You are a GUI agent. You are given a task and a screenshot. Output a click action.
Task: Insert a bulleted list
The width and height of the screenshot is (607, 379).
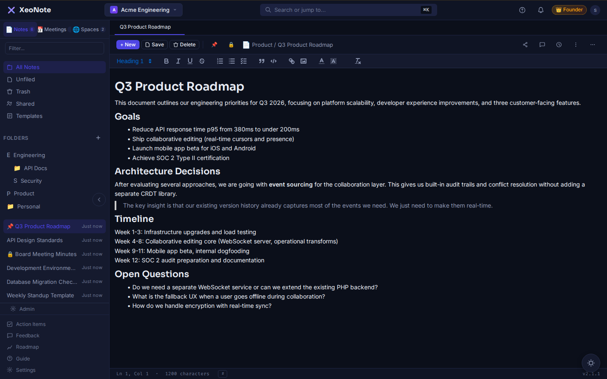(232, 61)
